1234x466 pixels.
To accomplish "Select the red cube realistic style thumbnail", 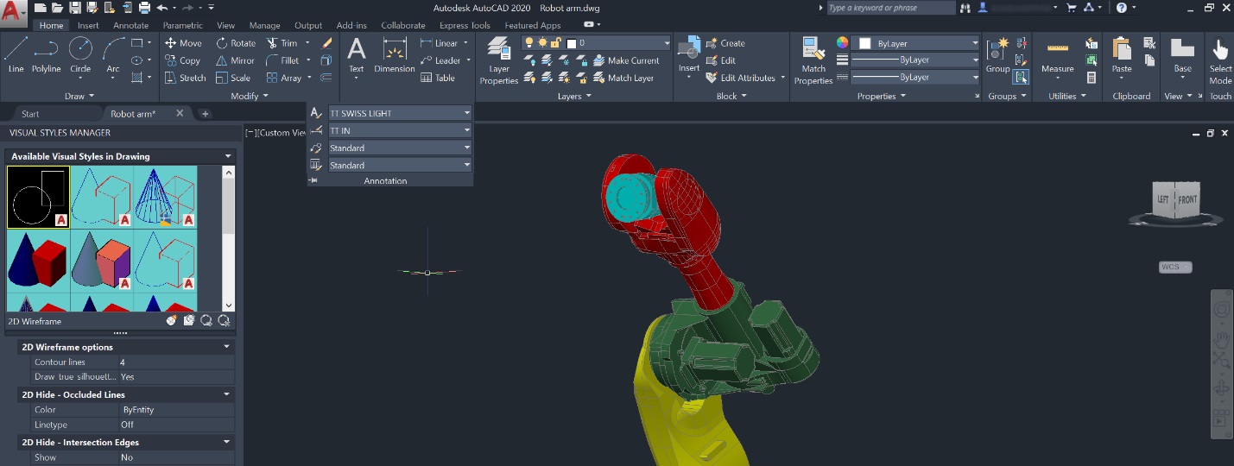I will tap(40, 260).
